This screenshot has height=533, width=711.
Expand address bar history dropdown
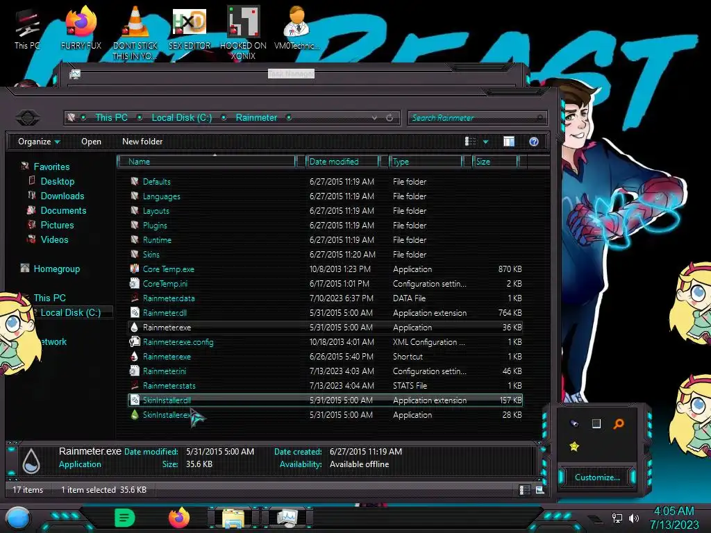point(374,118)
